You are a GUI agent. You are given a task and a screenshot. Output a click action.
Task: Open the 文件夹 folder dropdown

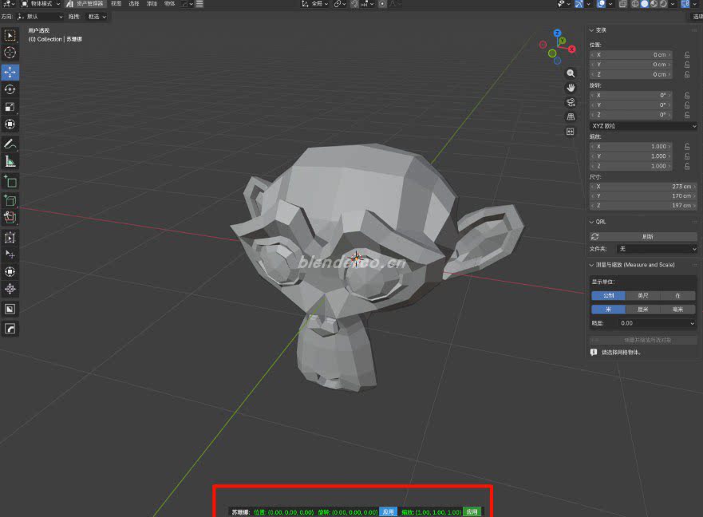657,249
